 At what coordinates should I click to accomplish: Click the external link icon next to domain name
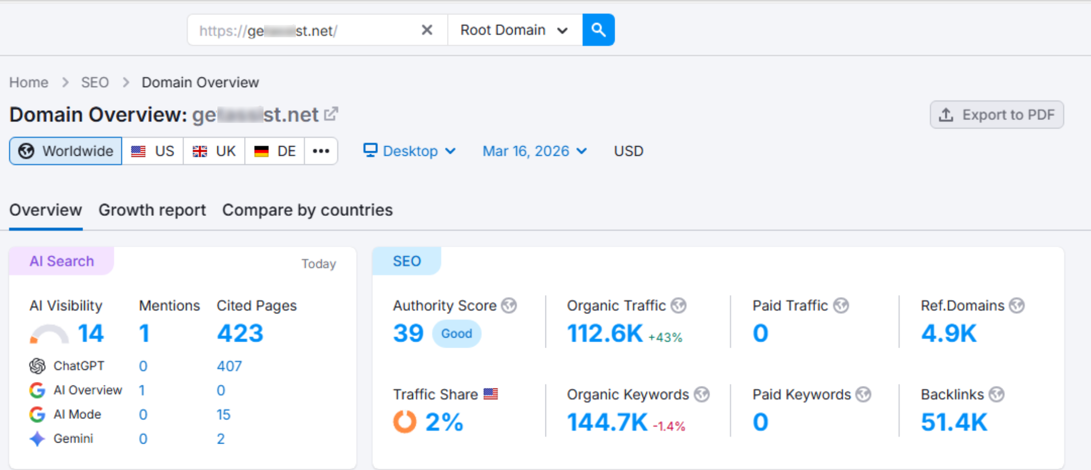click(x=331, y=113)
